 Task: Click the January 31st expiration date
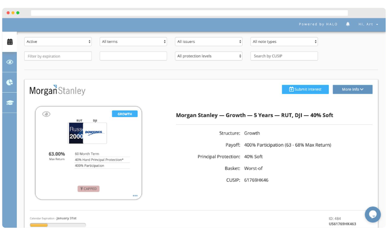click(66, 218)
